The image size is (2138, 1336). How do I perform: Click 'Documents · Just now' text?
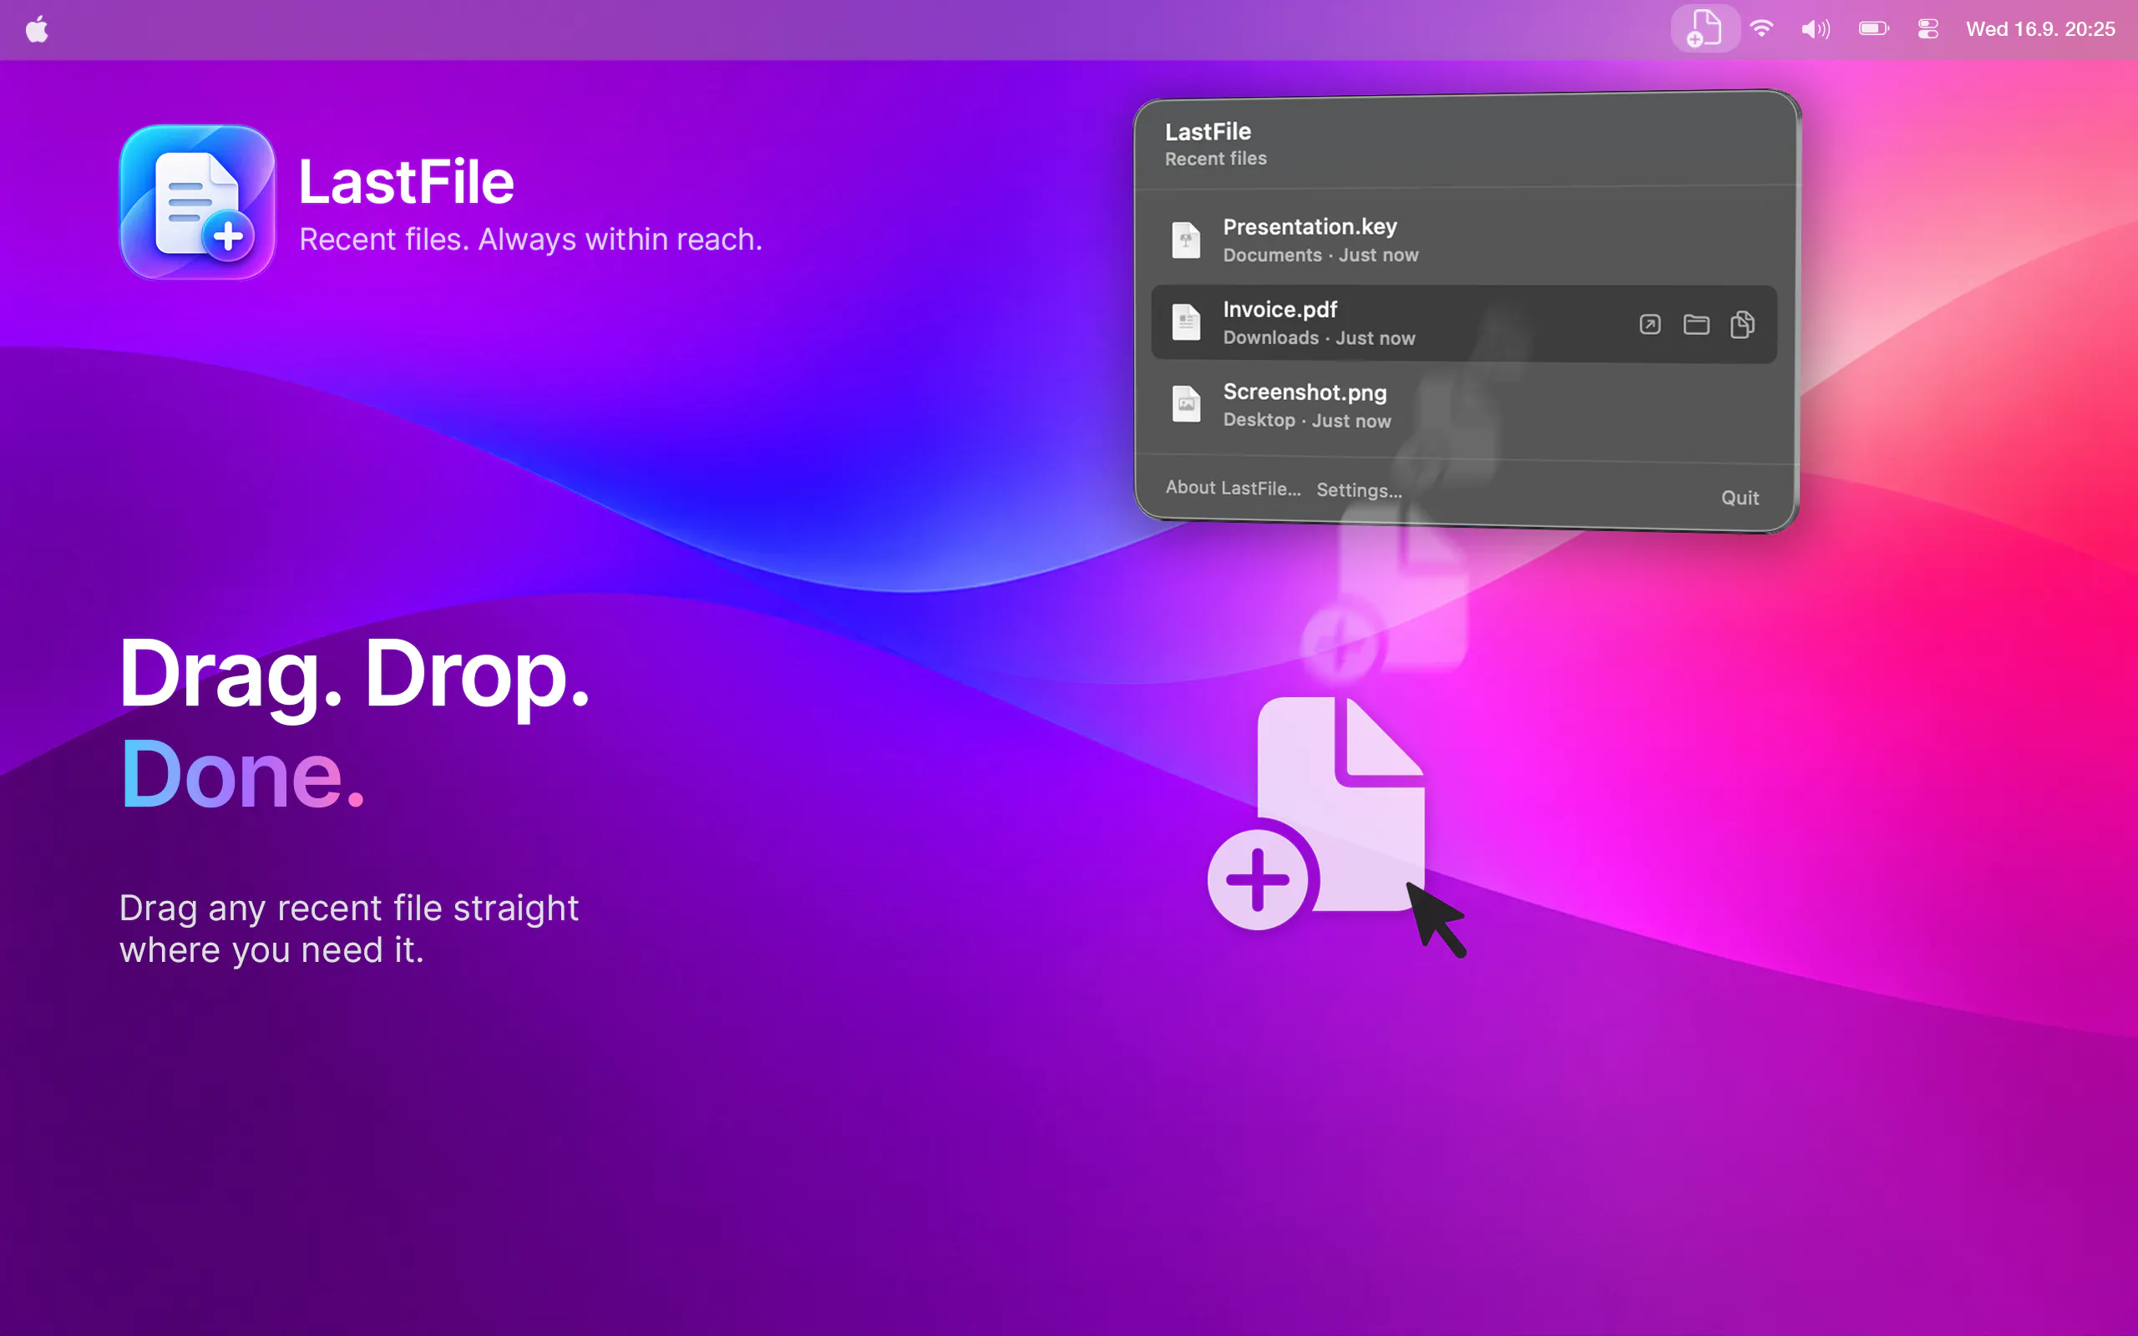coord(1320,256)
